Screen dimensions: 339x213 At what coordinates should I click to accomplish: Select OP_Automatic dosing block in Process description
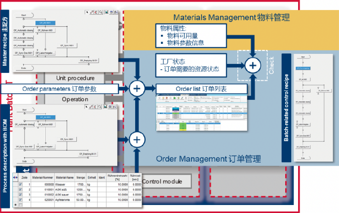(24, 124)
